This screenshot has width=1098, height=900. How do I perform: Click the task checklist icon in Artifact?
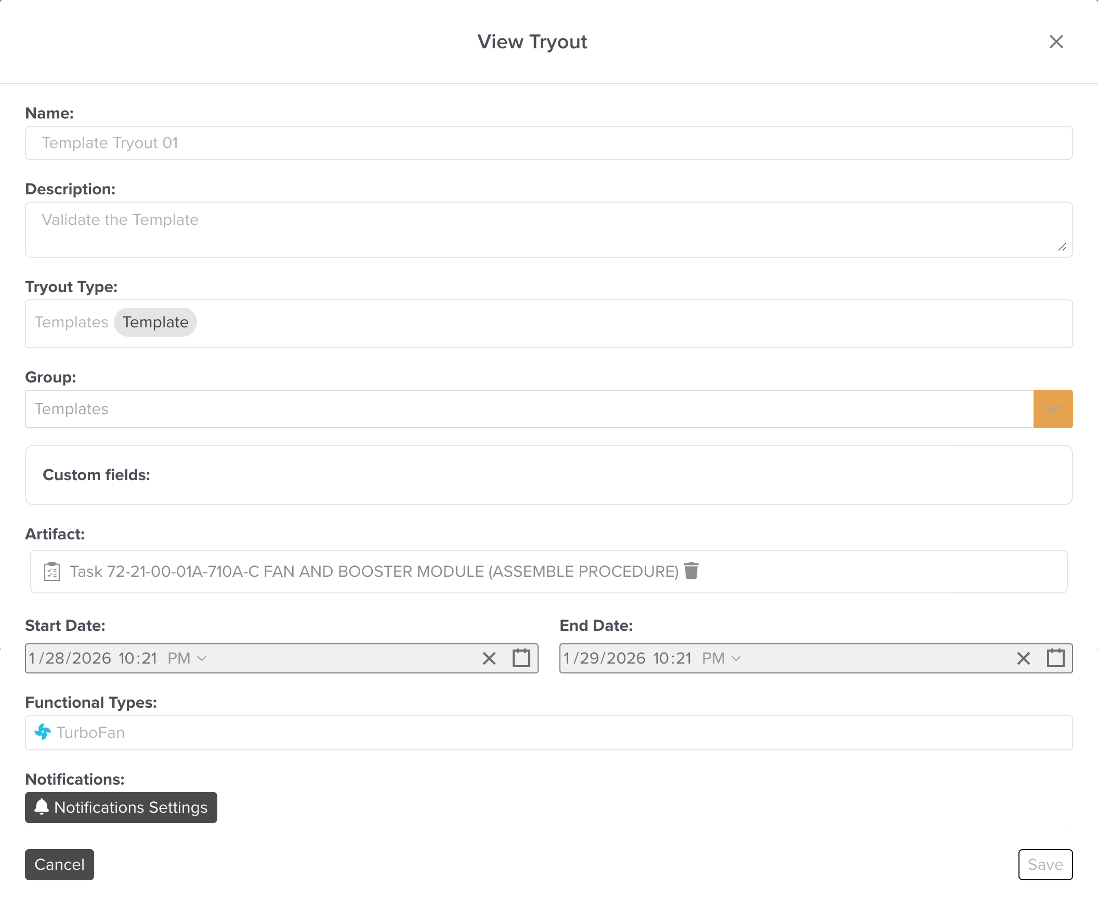[52, 572]
